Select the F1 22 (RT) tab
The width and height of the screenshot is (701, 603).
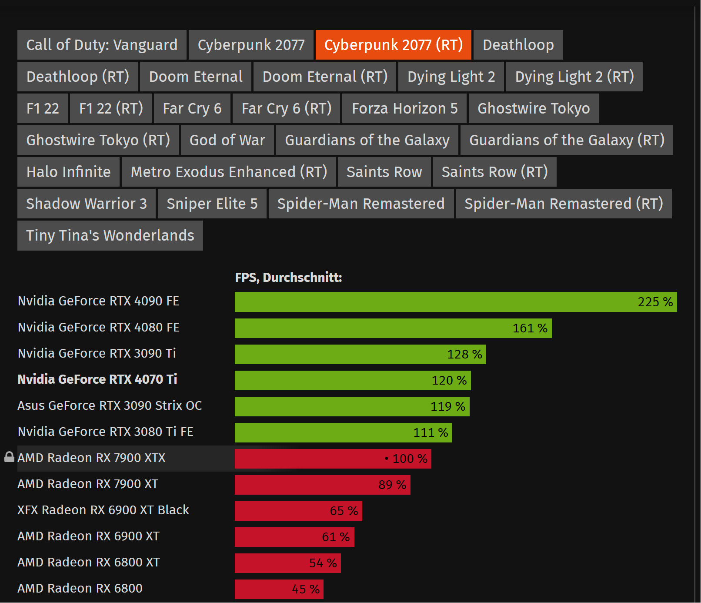[111, 108]
